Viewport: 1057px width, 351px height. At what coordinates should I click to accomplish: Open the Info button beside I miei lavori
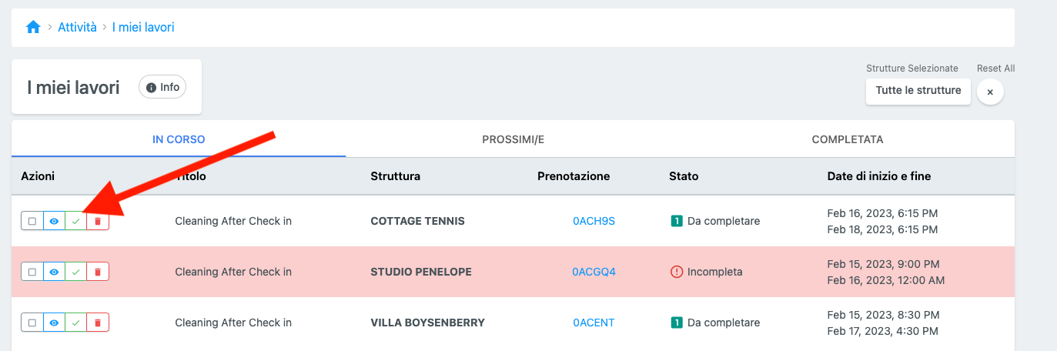point(162,87)
